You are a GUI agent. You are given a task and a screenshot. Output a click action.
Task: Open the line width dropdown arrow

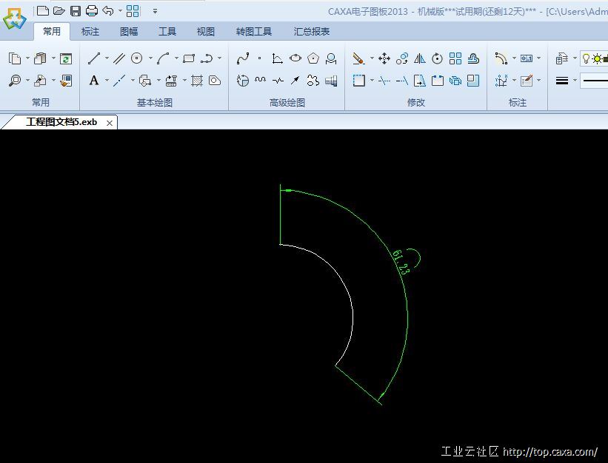click(575, 81)
